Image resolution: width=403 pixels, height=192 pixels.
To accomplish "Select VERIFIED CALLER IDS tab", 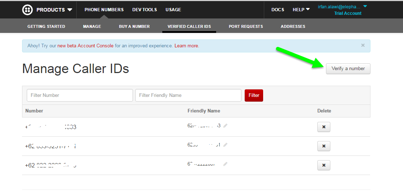I will 189,26.
